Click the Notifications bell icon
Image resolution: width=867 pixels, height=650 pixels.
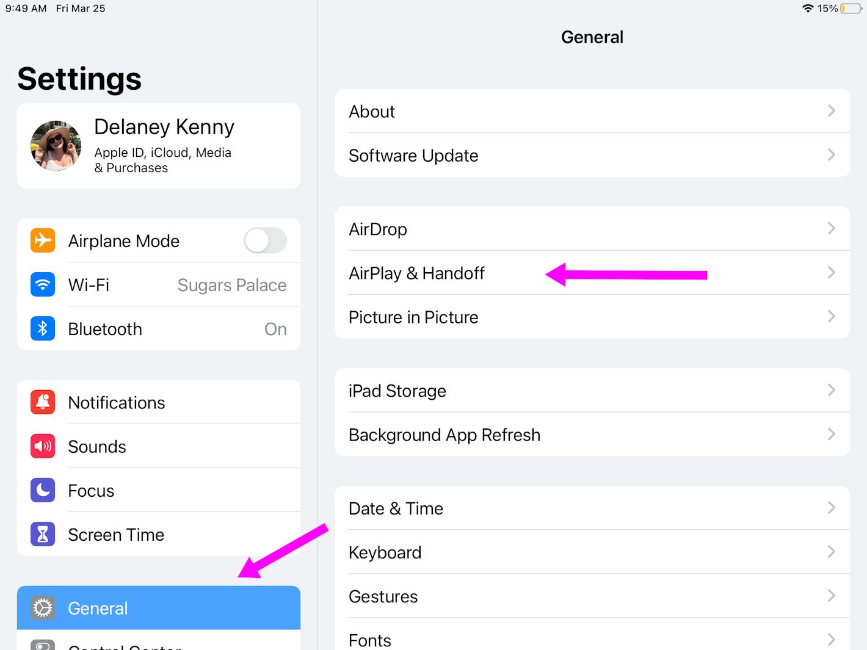[42, 402]
